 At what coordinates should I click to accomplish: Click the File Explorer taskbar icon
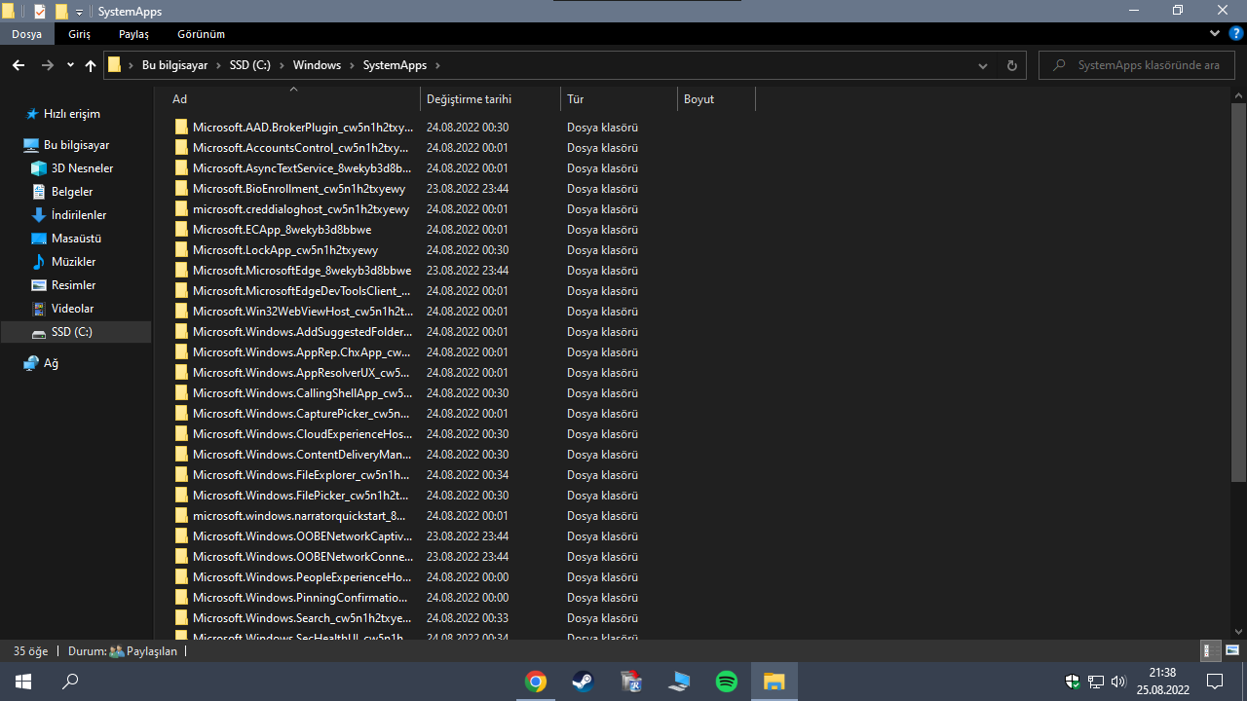[775, 682]
